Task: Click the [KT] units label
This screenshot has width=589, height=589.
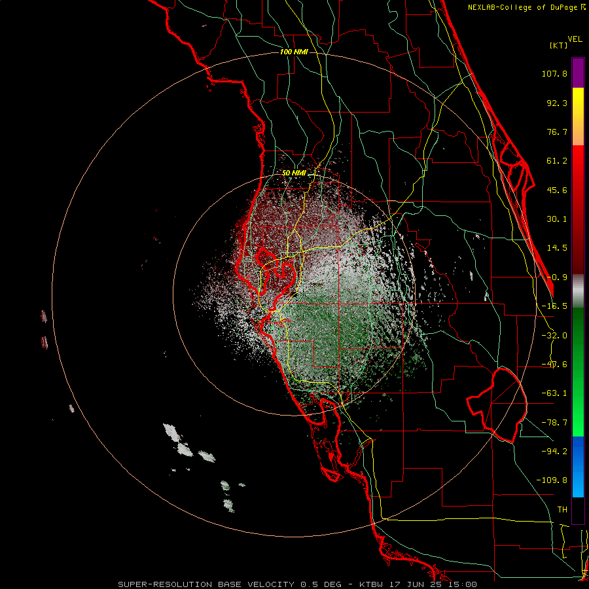Action: pos(558,45)
